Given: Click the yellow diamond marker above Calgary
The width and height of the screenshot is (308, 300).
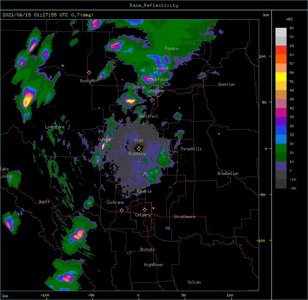Looking at the screenshot, I should pos(145,210).
